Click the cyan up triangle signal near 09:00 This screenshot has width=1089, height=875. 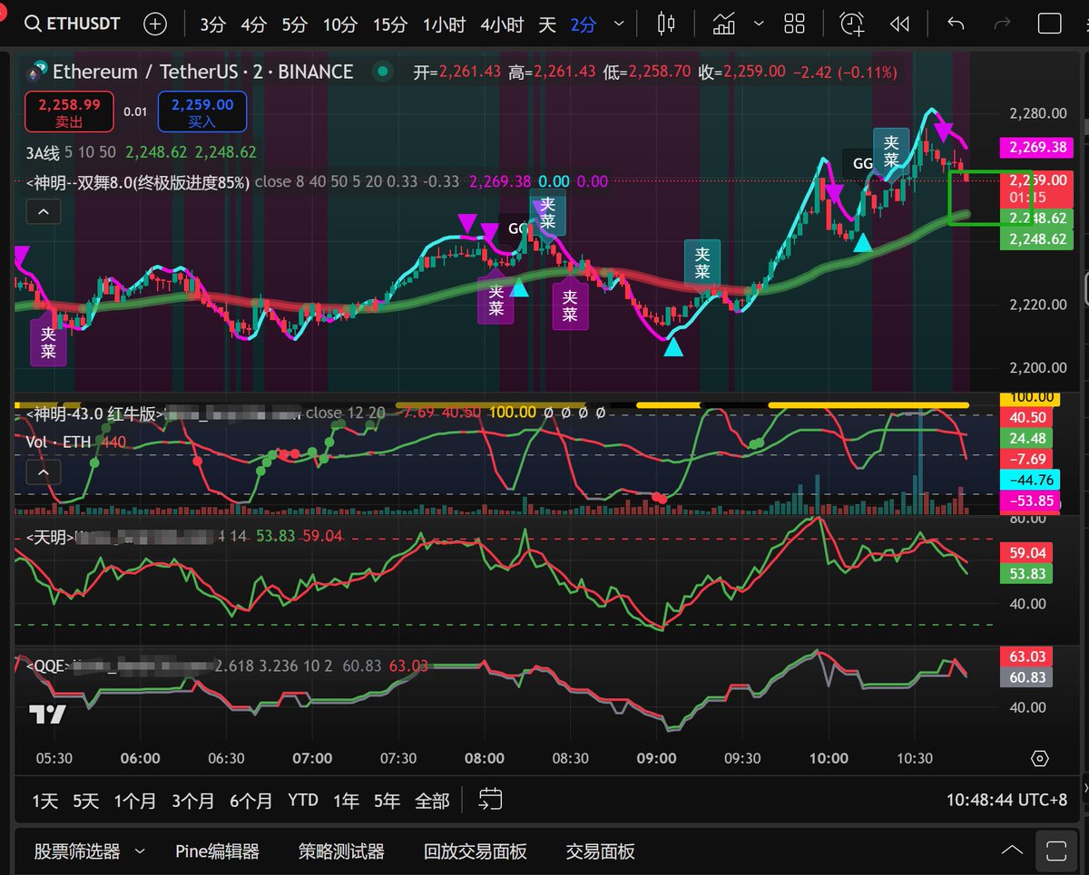pyautogui.click(x=673, y=345)
